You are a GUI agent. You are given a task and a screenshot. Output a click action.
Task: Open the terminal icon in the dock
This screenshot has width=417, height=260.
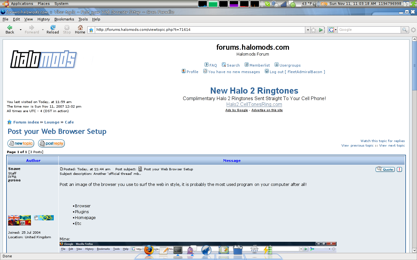click(178, 250)
